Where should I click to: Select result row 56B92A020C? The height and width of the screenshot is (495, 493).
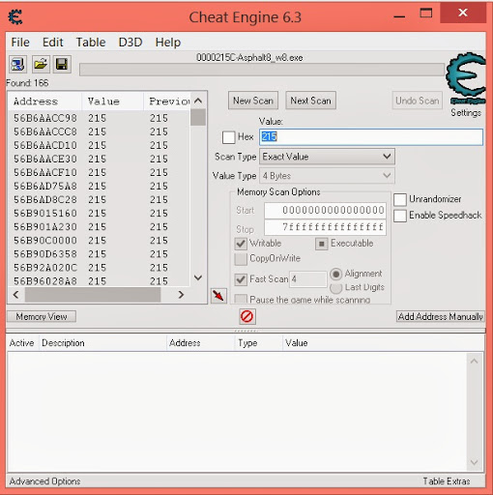(x=100, y=268)
